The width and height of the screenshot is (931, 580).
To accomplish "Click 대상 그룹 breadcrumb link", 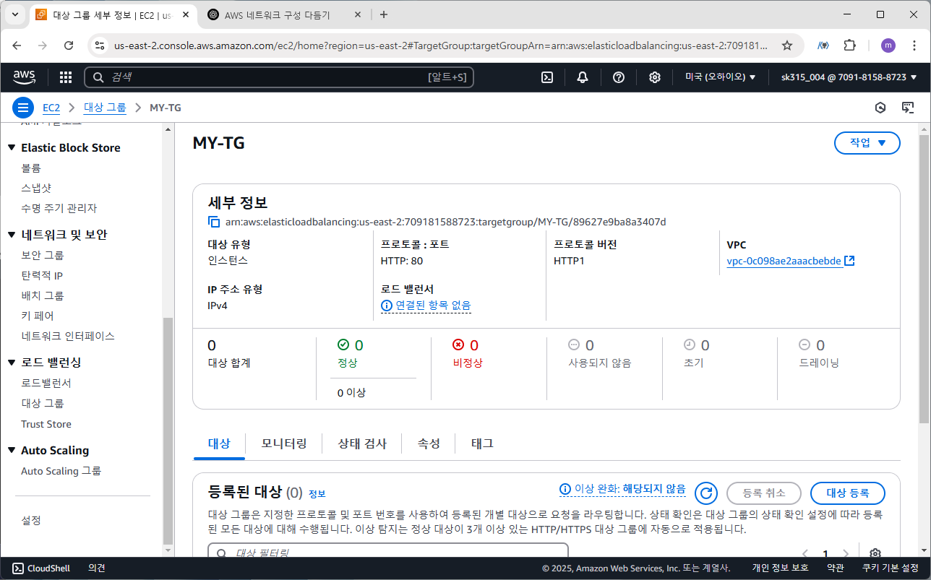I will point(105,108).
